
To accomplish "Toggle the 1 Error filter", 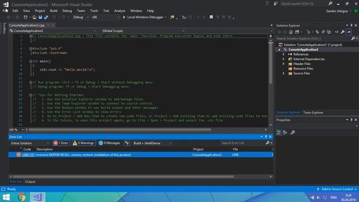I will coord(61,143).
